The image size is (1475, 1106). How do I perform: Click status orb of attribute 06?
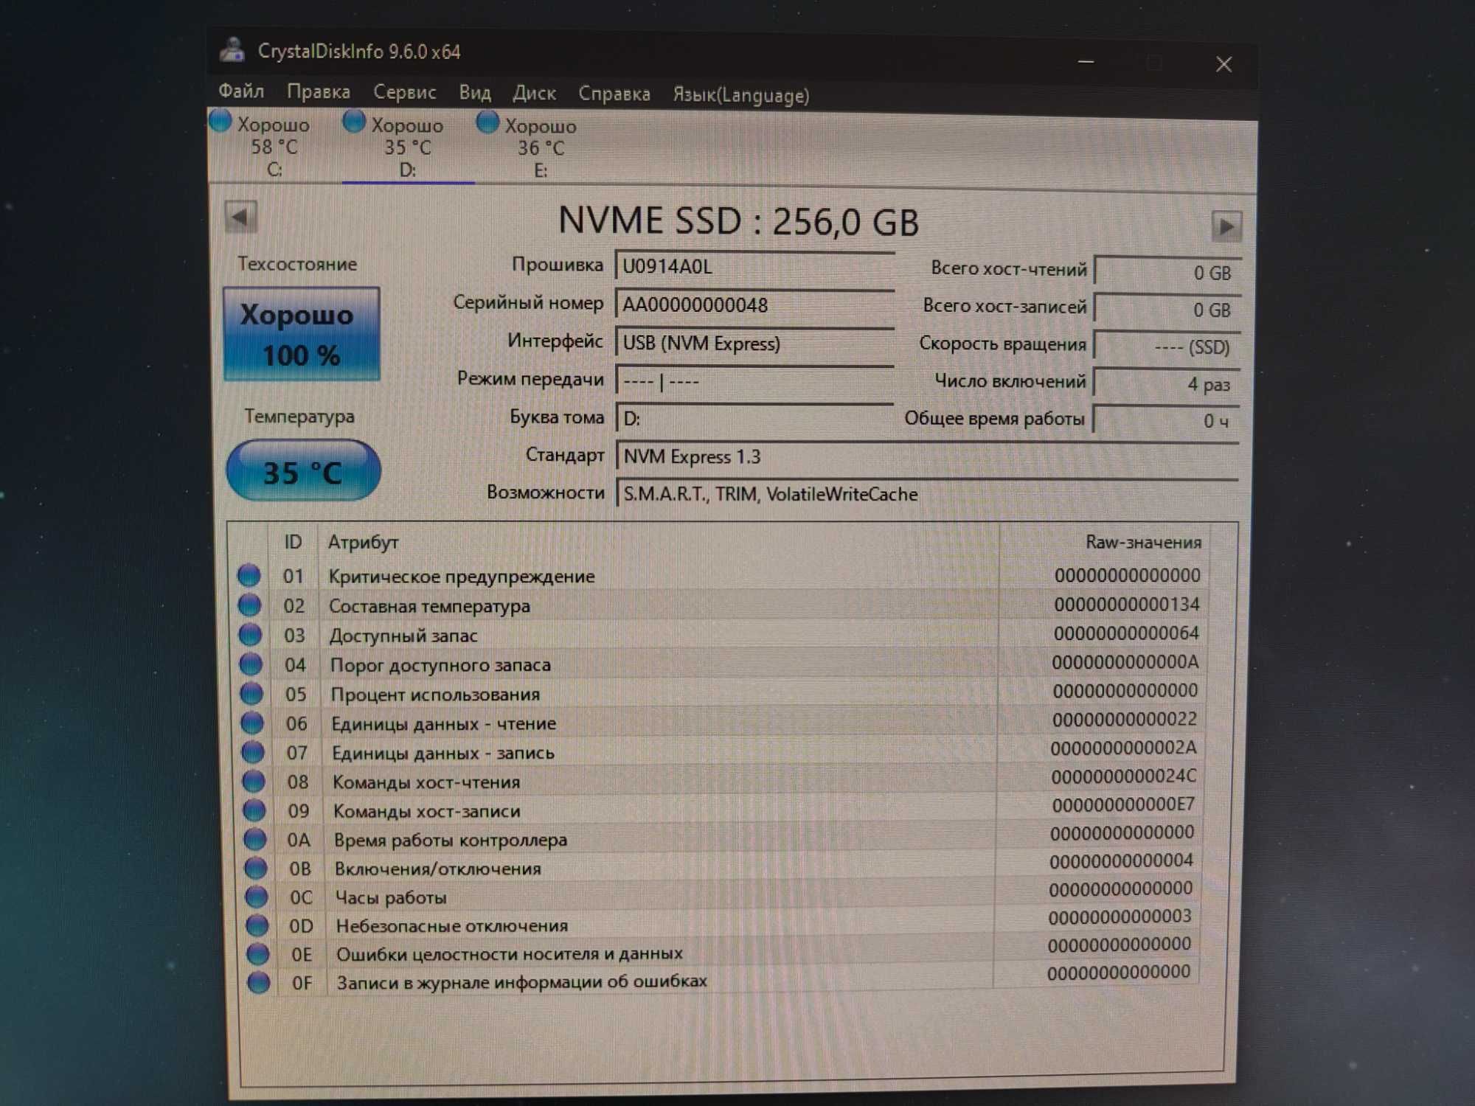[x=252, y=723]
